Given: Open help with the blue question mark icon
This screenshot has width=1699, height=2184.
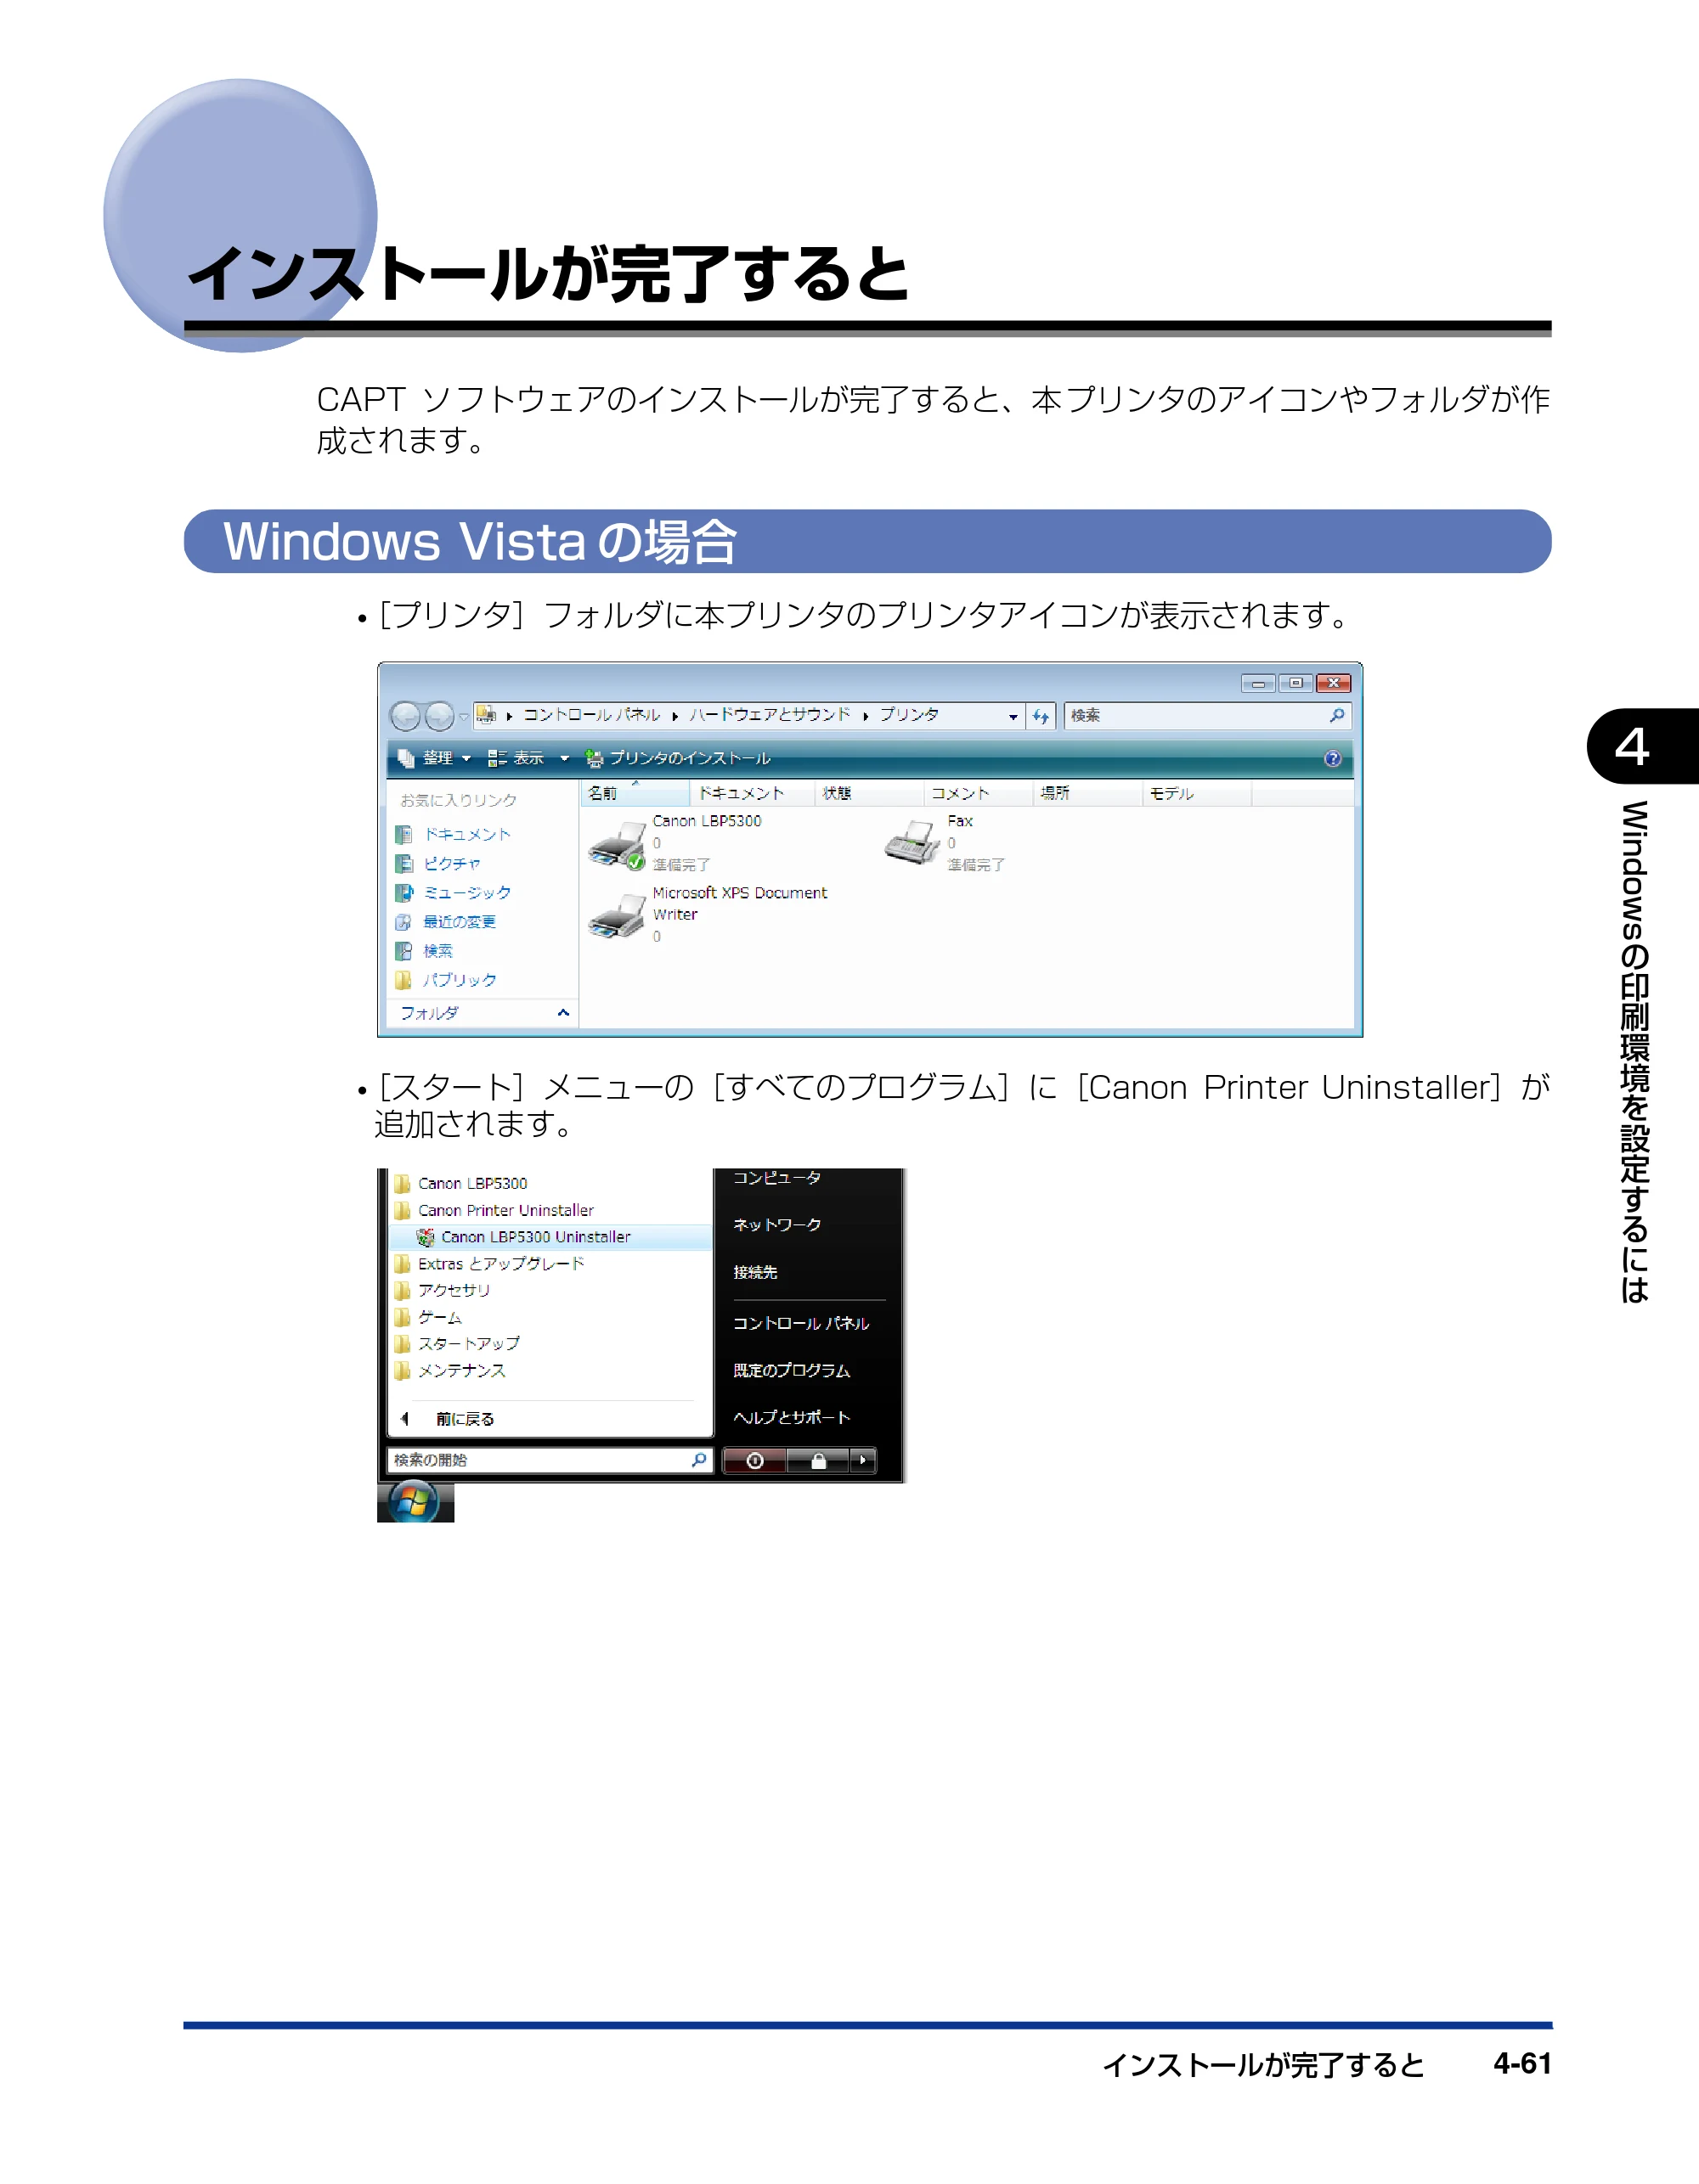Looking at the screenshot, I should click(x=1333, y=758).
